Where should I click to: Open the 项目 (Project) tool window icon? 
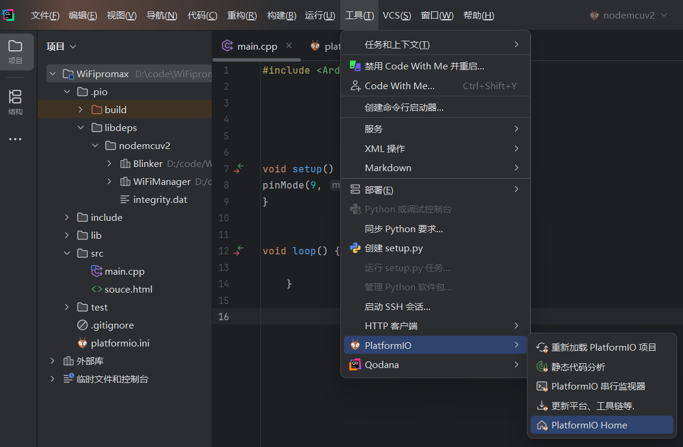16,51
